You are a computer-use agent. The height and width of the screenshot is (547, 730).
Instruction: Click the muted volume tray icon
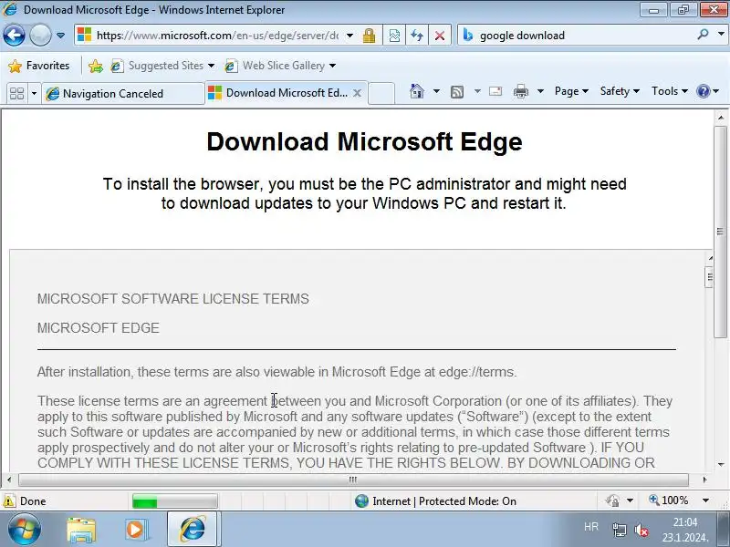(x=641, y=530)
